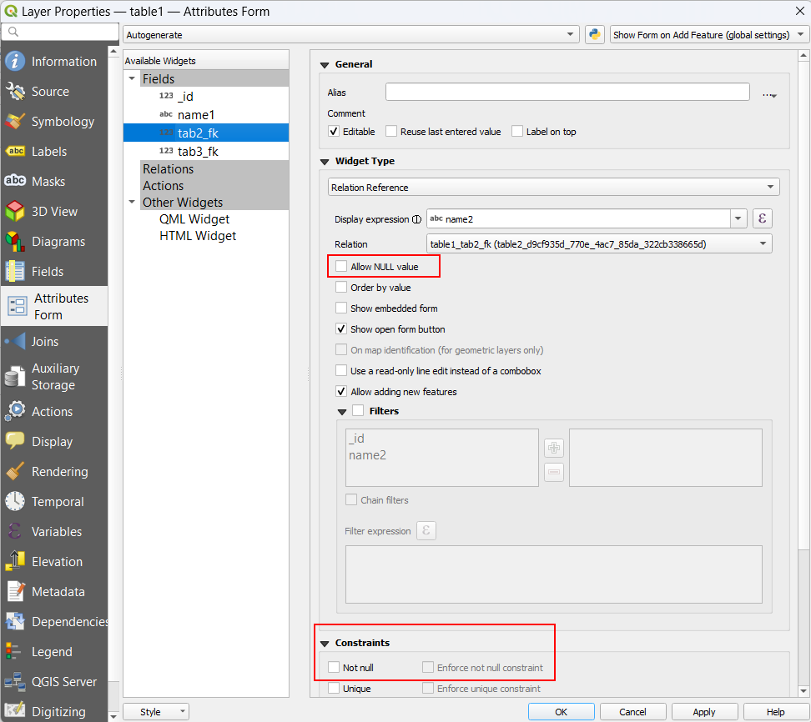811x722 pixels.
Task: Open the Joins panel icon
Action: (x=53, y=339)
